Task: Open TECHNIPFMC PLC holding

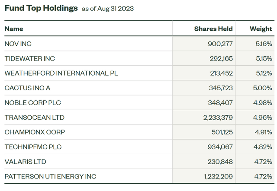Action: [x=33, y=147]
